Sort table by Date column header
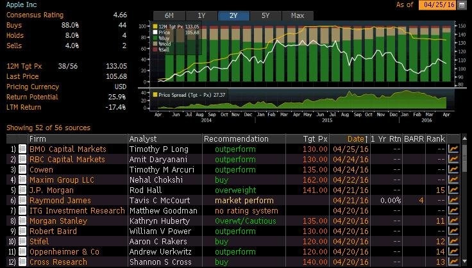Image resolution: width=472 pixels, height=268 pixels. click(350, 139)
